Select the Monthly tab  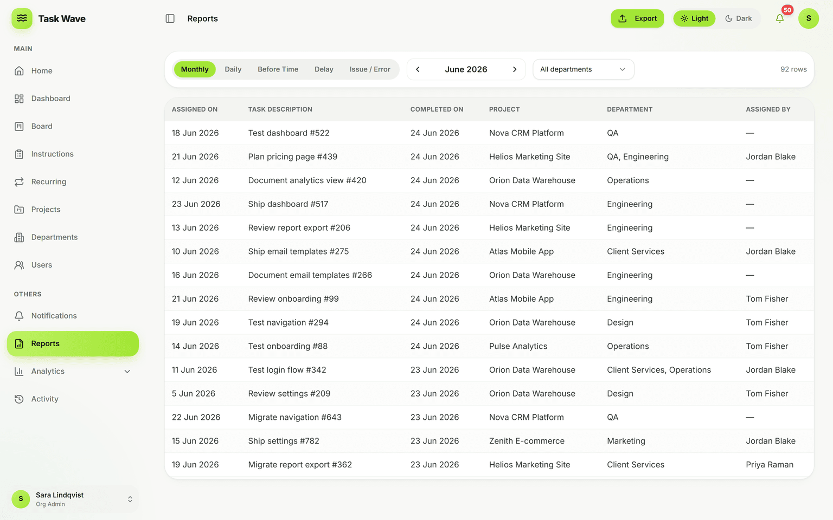point(195,69)
